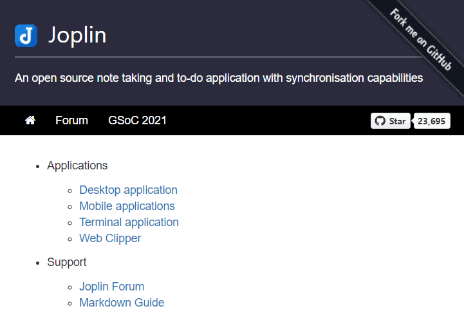Open the Web Clipper link
This screenshot has height=313, width=464.
coord(110,238)
